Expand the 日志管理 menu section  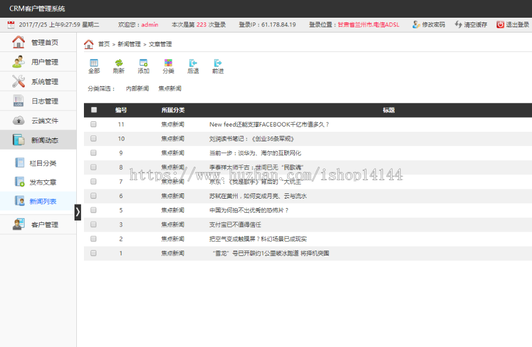coord(38,101)
